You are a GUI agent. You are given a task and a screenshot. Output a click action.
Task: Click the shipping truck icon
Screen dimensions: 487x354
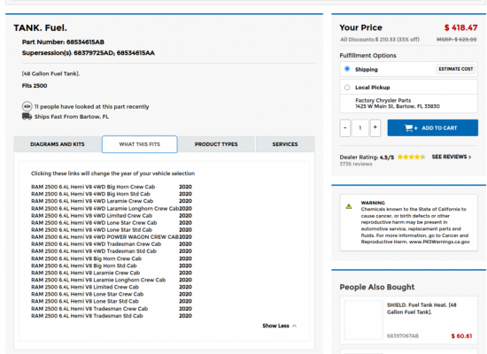(27, 117)
